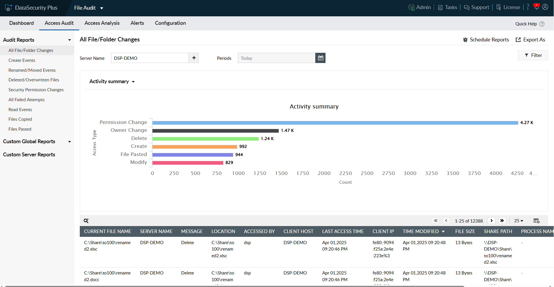This screenshot has height=287, width=554.
Task: Expand the File Audit module dropdown
Action: pos(101,8)
